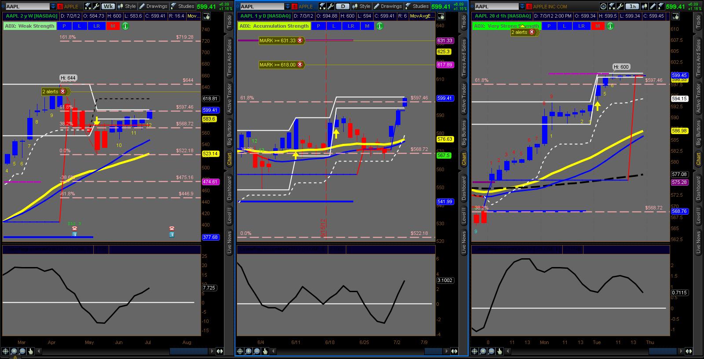
Task: Zoom out on the daily chart
Action: tap(257, 351)
